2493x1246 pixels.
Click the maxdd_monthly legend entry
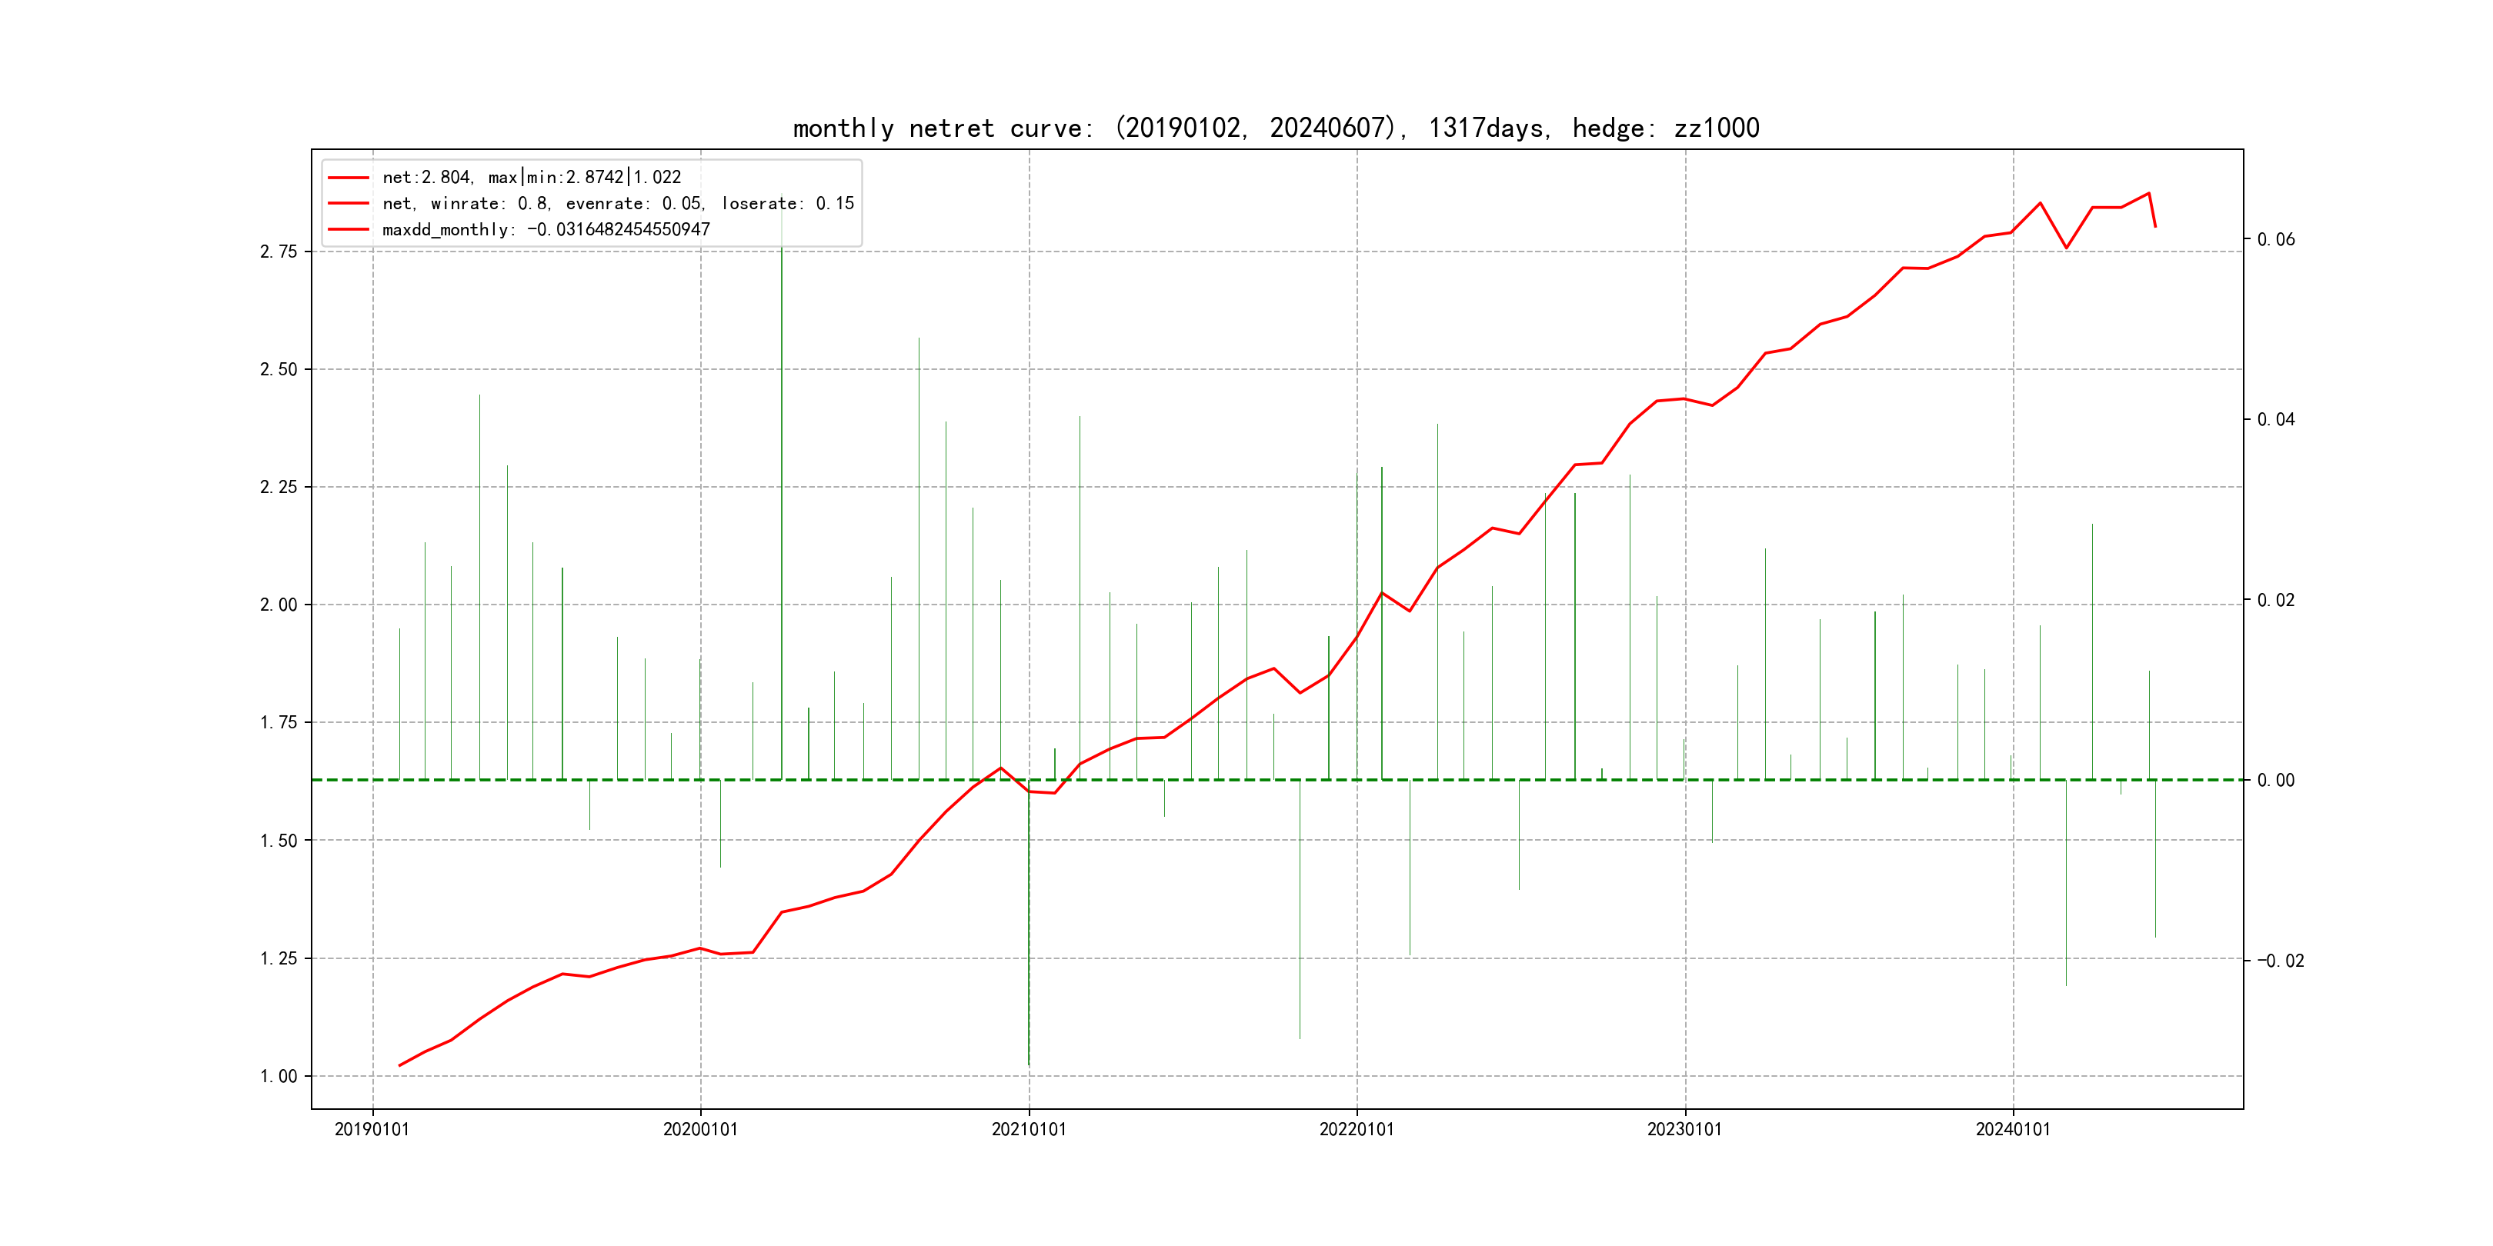point(546,229)
